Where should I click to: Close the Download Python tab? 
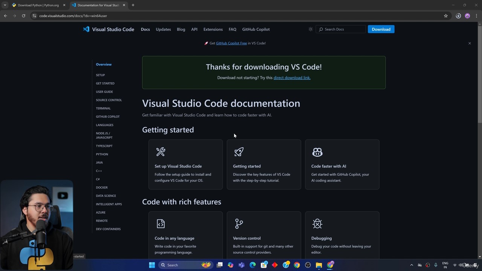click(x=64, y=5)
